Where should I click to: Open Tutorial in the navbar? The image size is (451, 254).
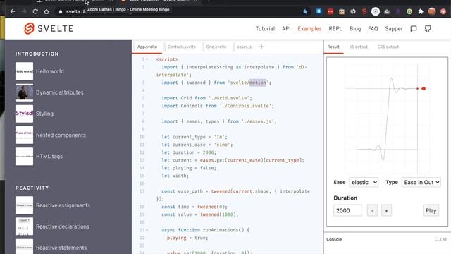pos(265,28)
